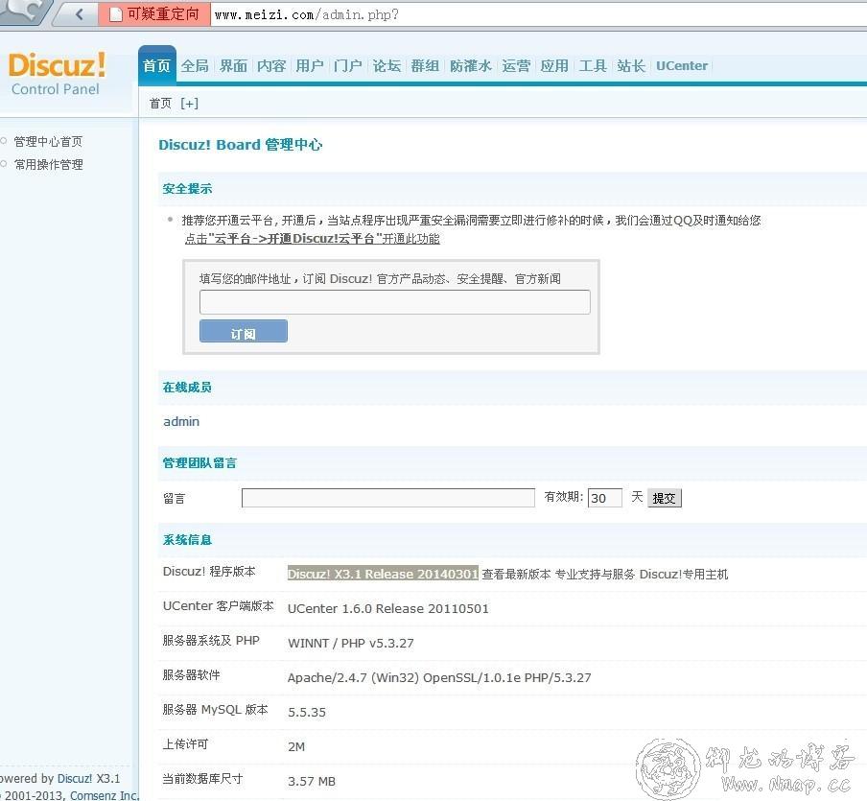
Task: Click the browser back arrow button
Action: (x=79, y=13)
